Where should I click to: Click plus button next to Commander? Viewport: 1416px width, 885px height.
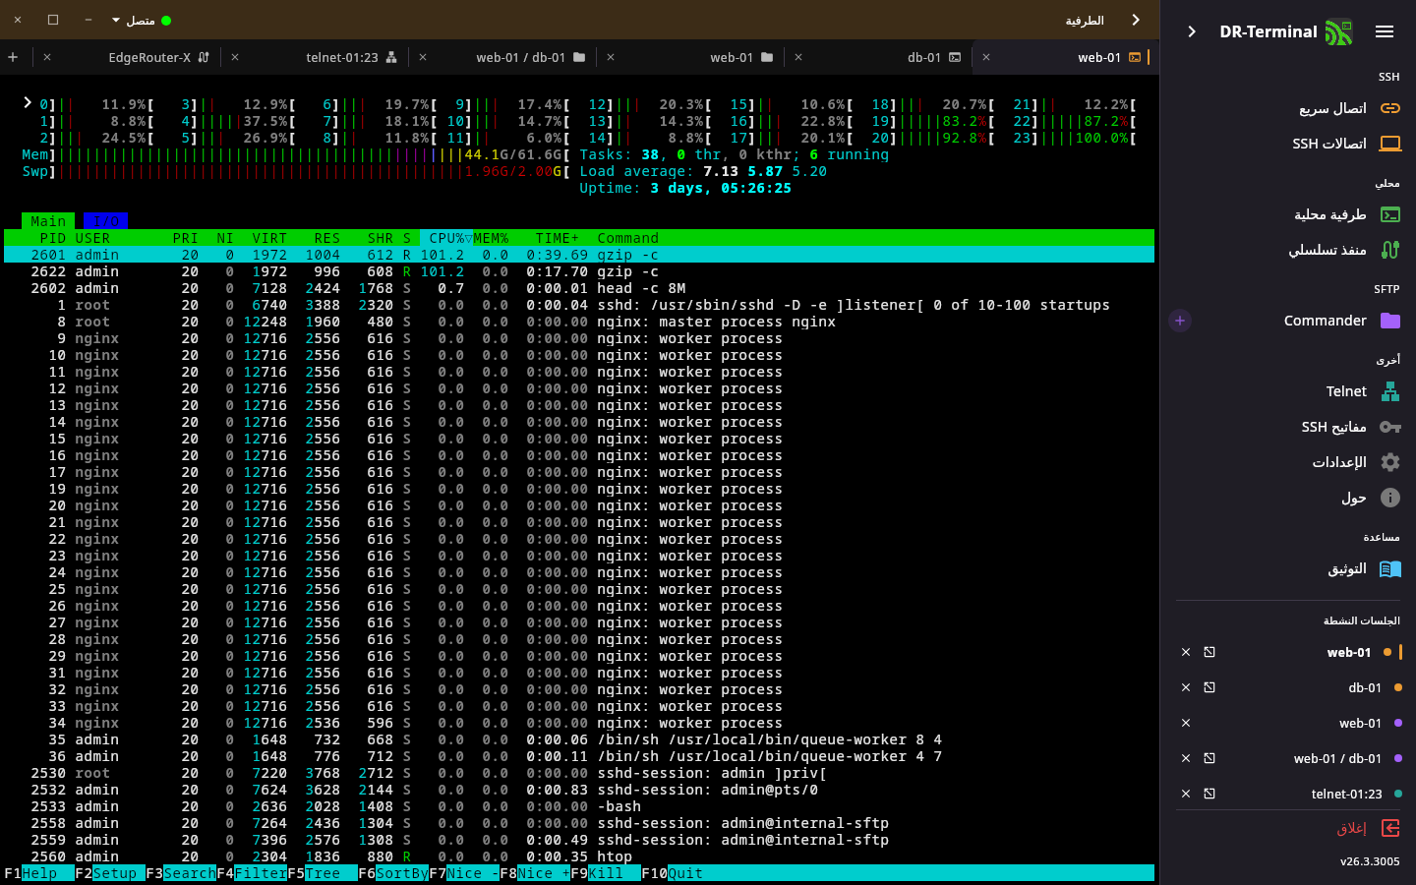1180,321
